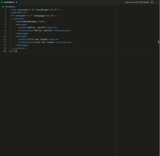This screenshot has width=160, height=156.
Task: Click line number 4 in the gutter
Action: click(x=5, y=19)
